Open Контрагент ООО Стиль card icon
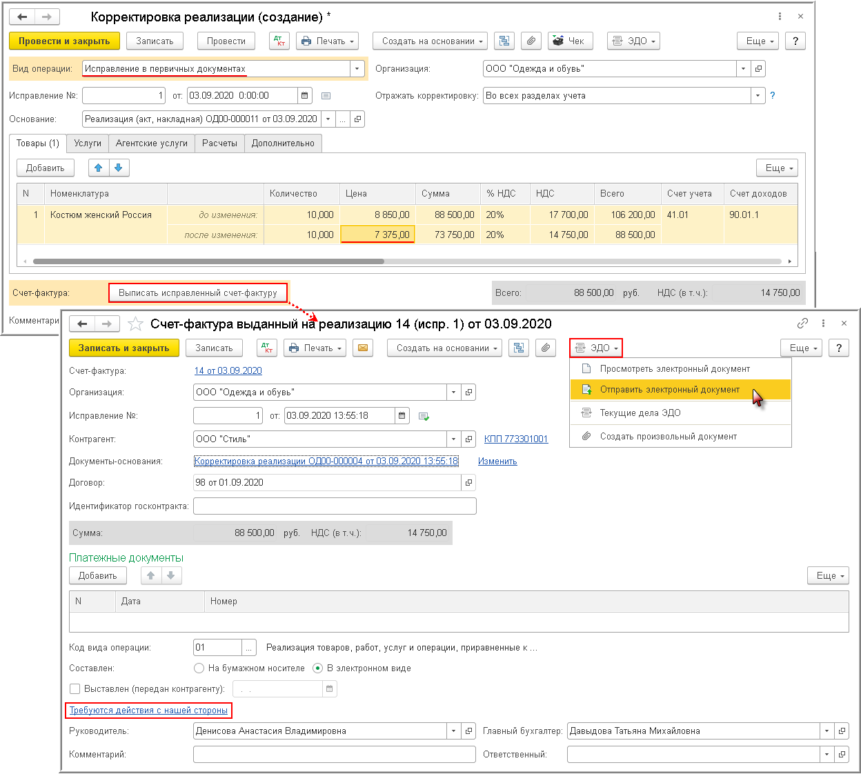The image size is (861, 774). tap(468, 439)
